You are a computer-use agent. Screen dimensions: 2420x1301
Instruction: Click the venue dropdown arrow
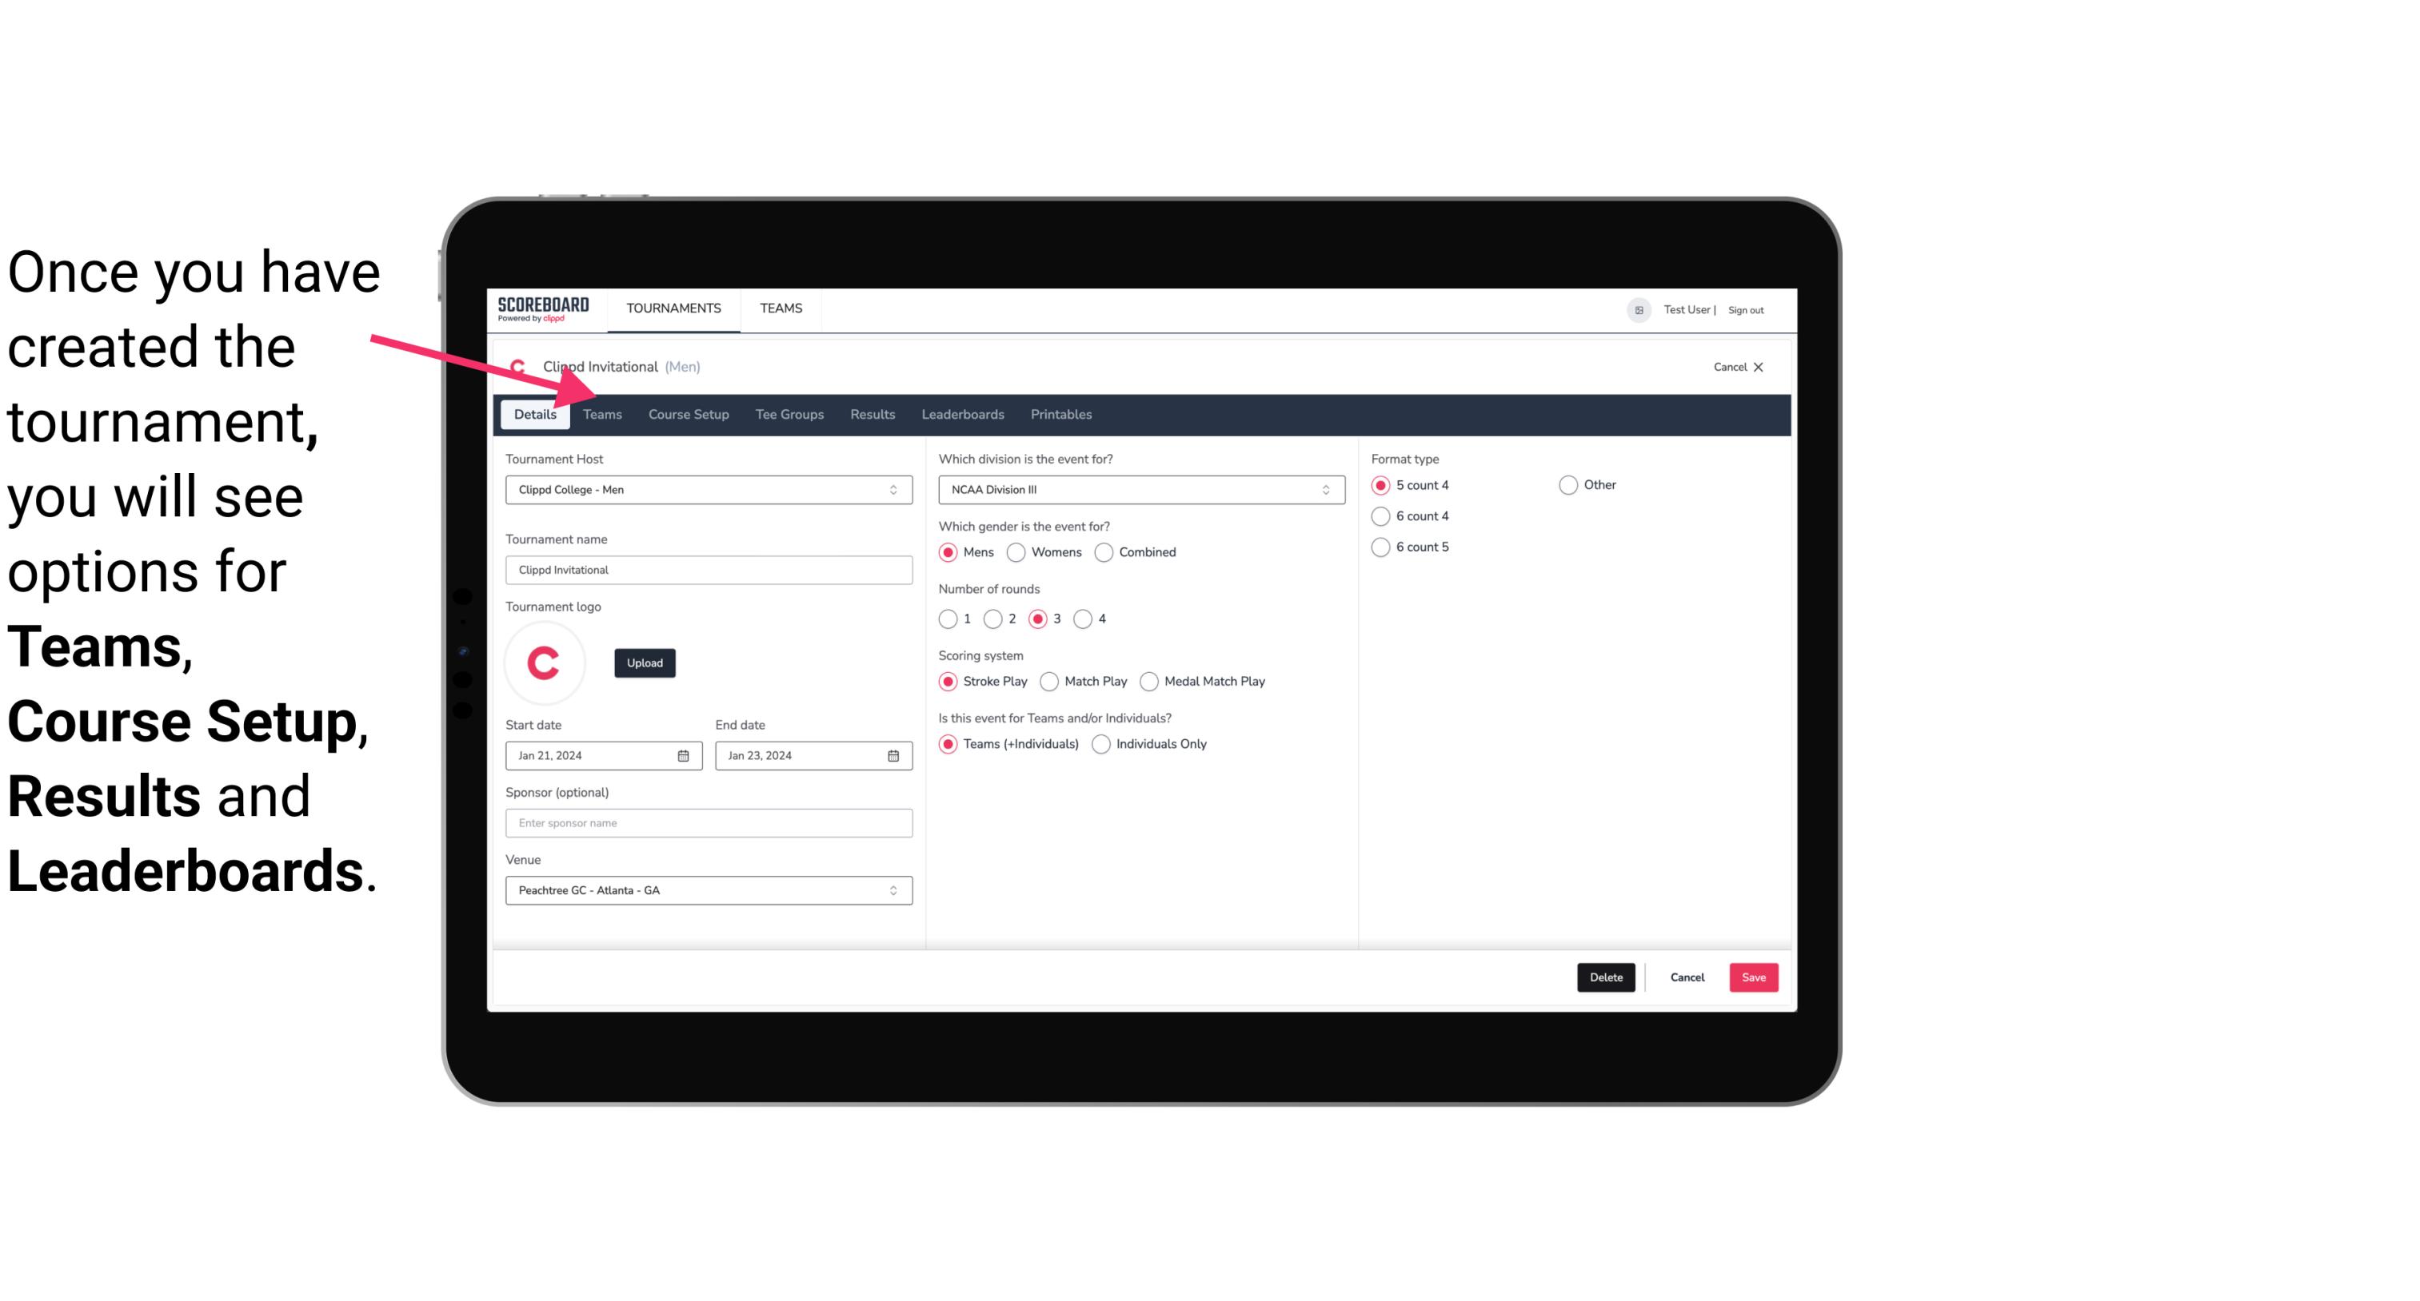(x=896, y=889)
